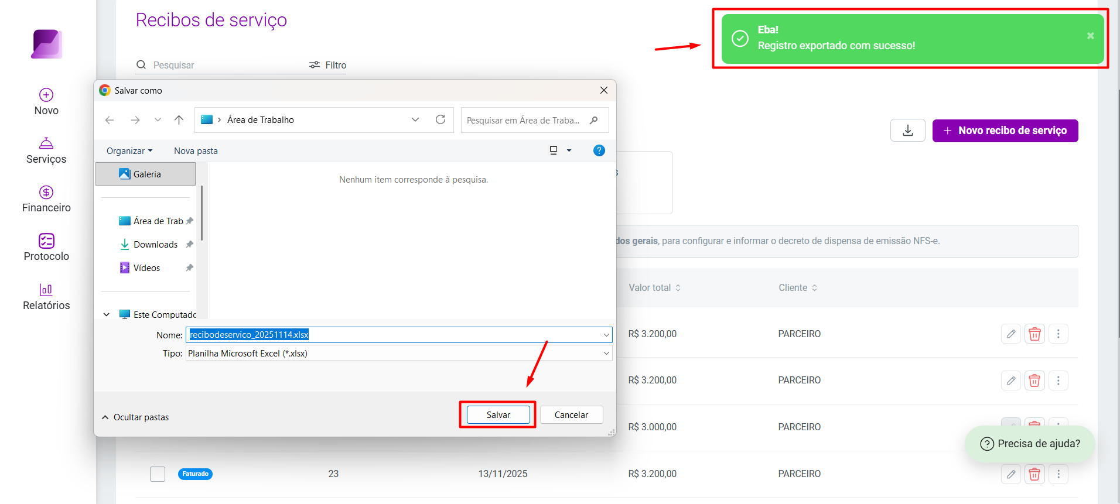
Task: Close the Salvar como dialog
Action: coord(604,90)
